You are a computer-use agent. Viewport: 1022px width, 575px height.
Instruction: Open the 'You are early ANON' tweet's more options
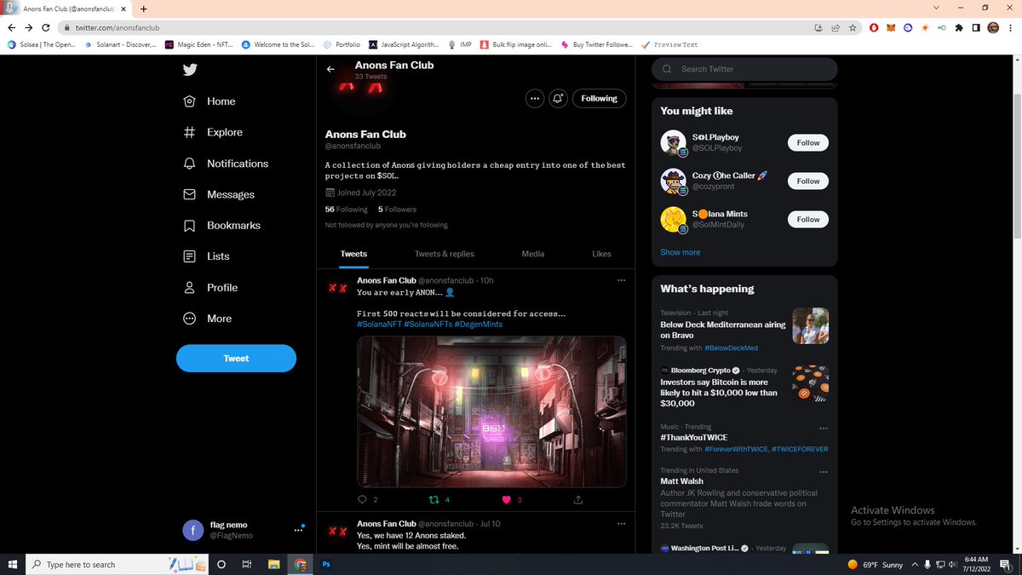[621, 280]
